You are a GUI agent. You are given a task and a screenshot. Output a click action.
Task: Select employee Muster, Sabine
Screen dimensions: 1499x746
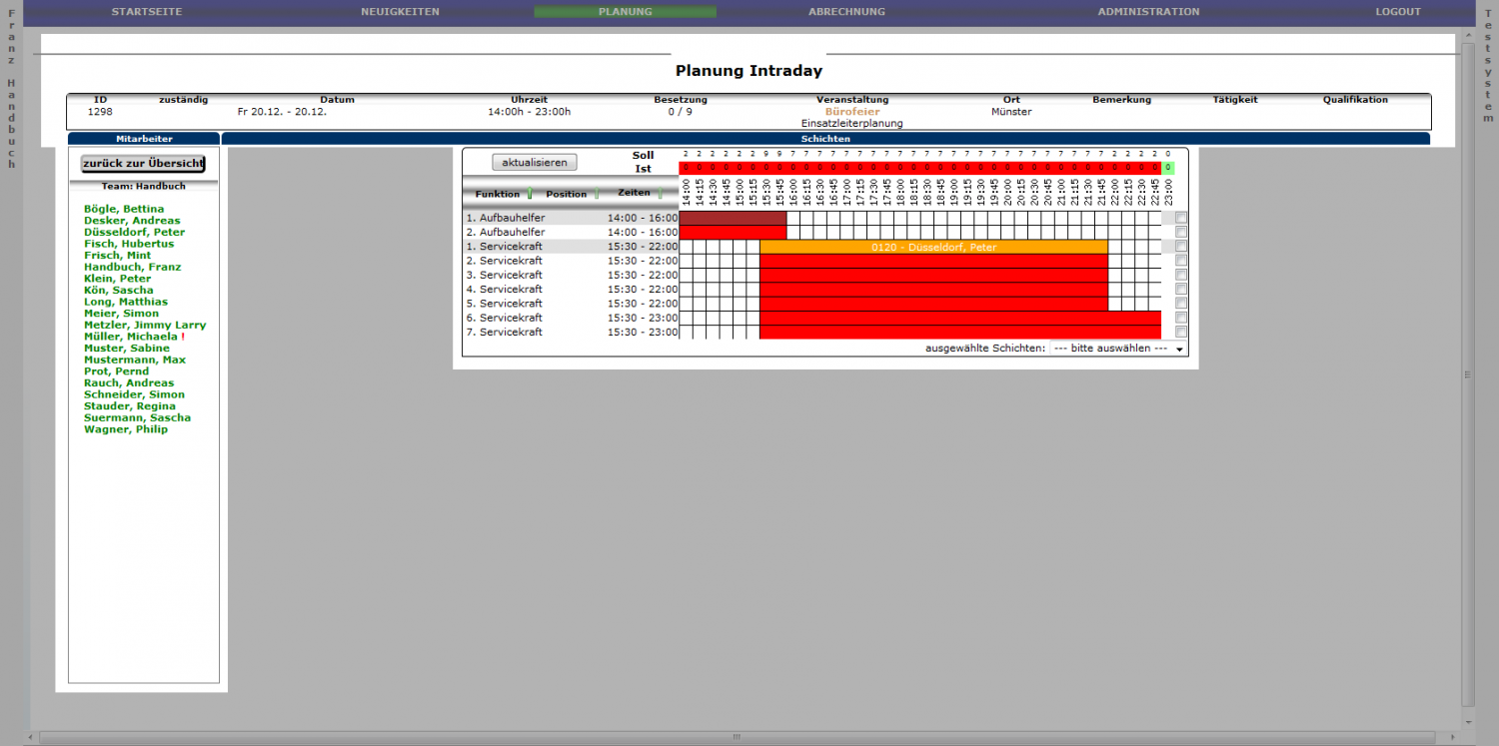point(127,349)
